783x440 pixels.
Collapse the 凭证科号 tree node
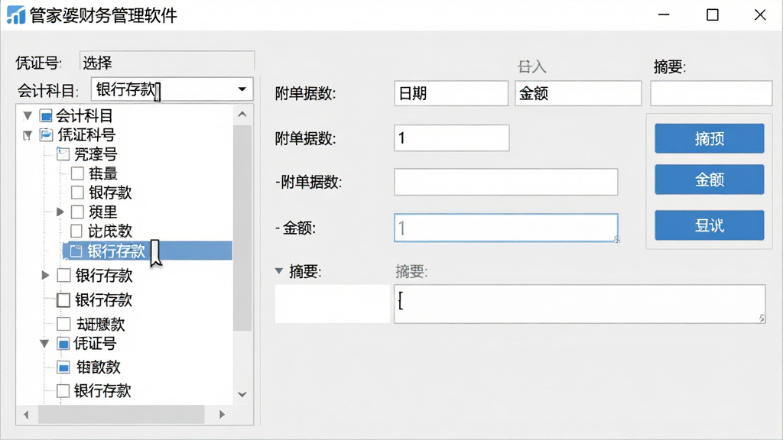point(28,135)
